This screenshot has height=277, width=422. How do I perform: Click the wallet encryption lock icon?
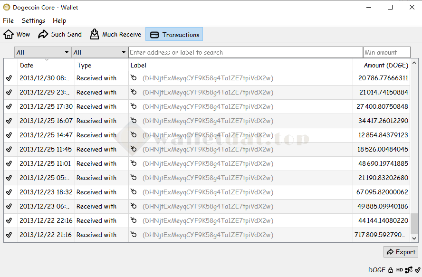pos(391,270)
